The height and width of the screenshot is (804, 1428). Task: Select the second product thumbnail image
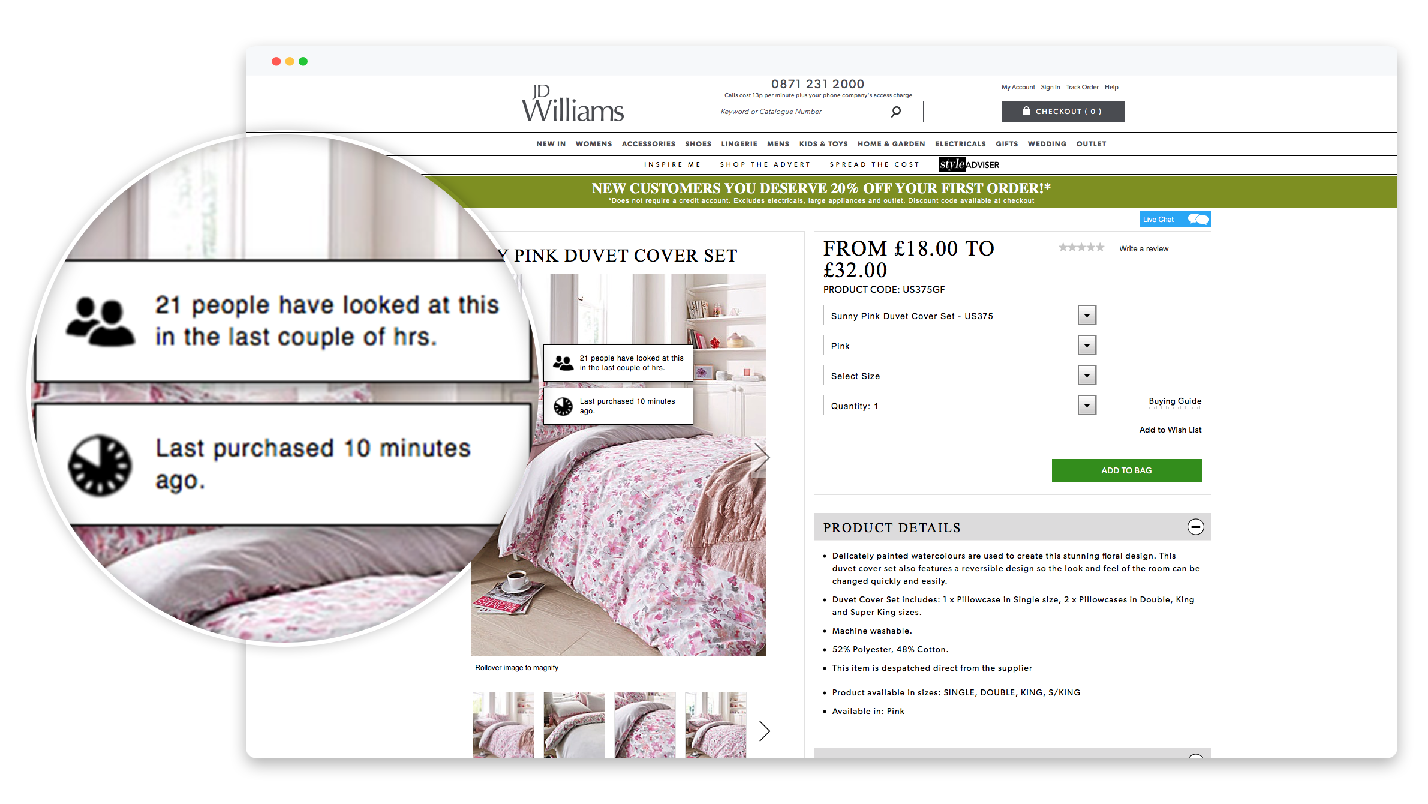coord(574,725)
